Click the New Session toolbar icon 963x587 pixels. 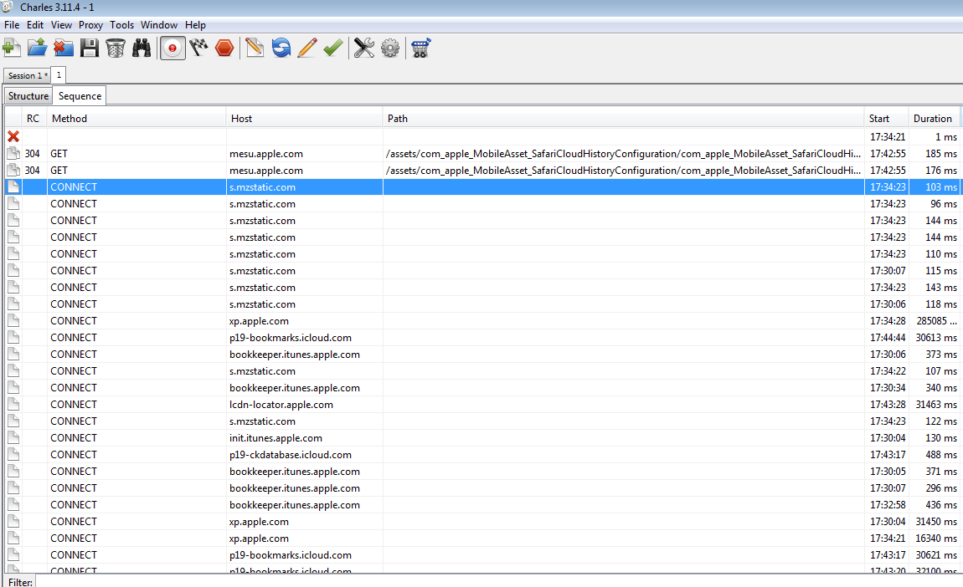click(12, 48)
